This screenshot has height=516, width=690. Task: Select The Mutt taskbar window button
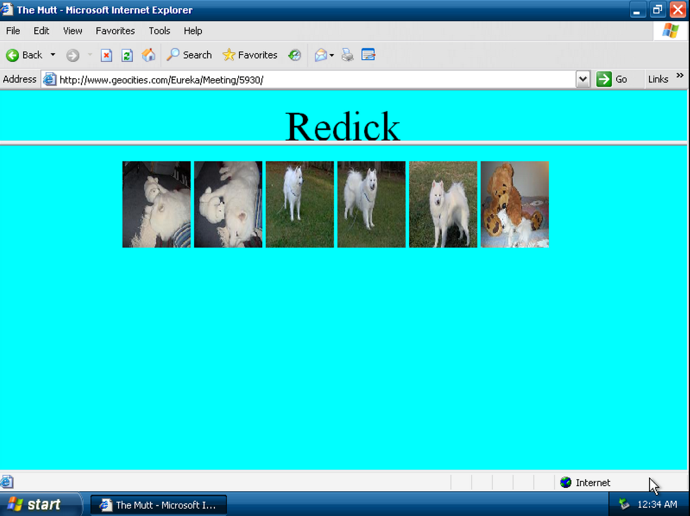point(159,505)
